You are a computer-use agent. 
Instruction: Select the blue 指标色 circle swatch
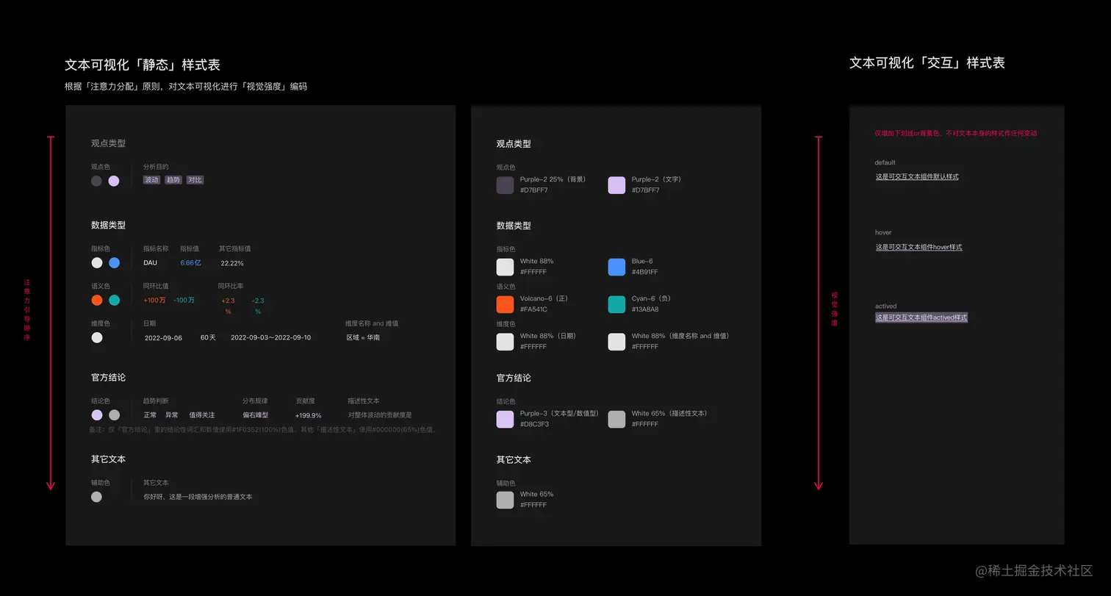114,263
